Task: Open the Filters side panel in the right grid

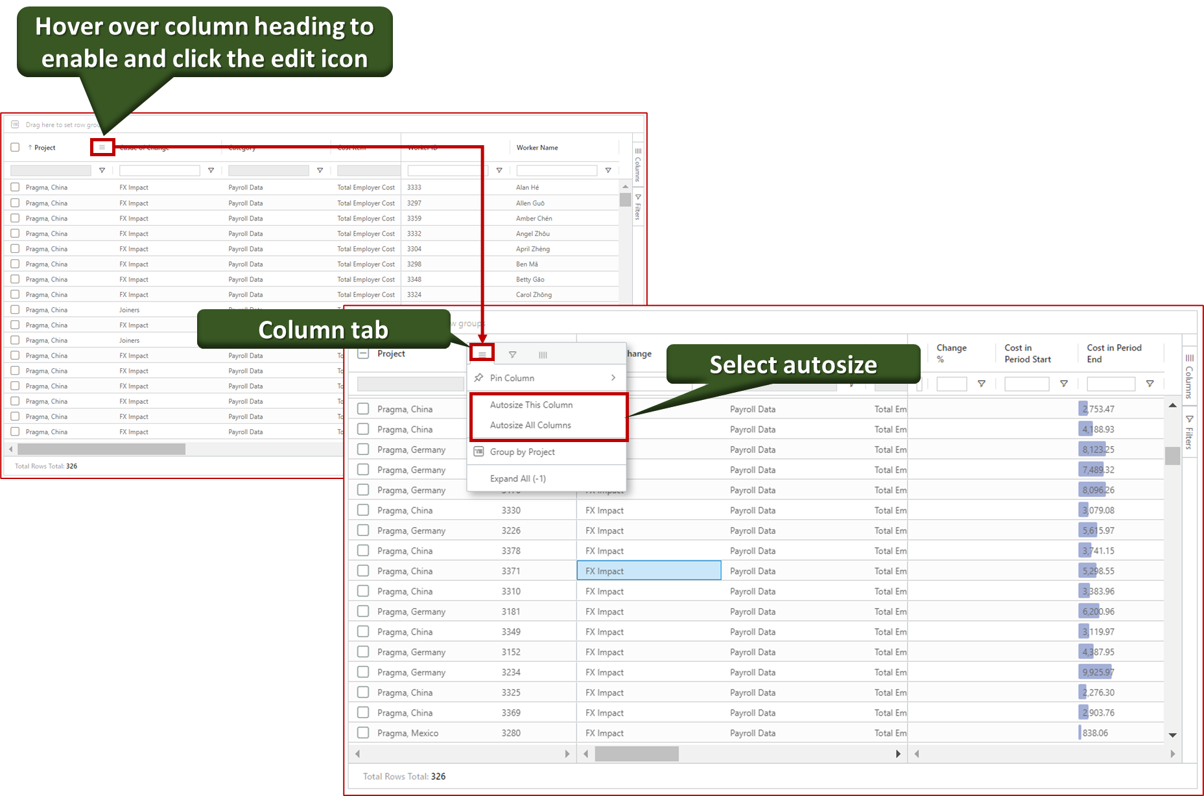Action: pos(1189,432)
